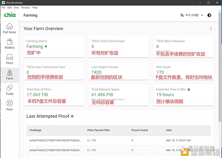This screenshot has height=158, width=222.
Task: Click the date Mar 18, 11:09:07 AM
Action: coord(178,140)
